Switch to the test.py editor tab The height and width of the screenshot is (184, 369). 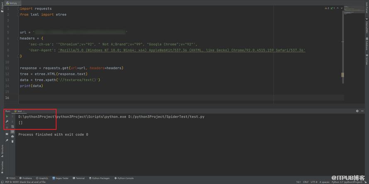13,3
